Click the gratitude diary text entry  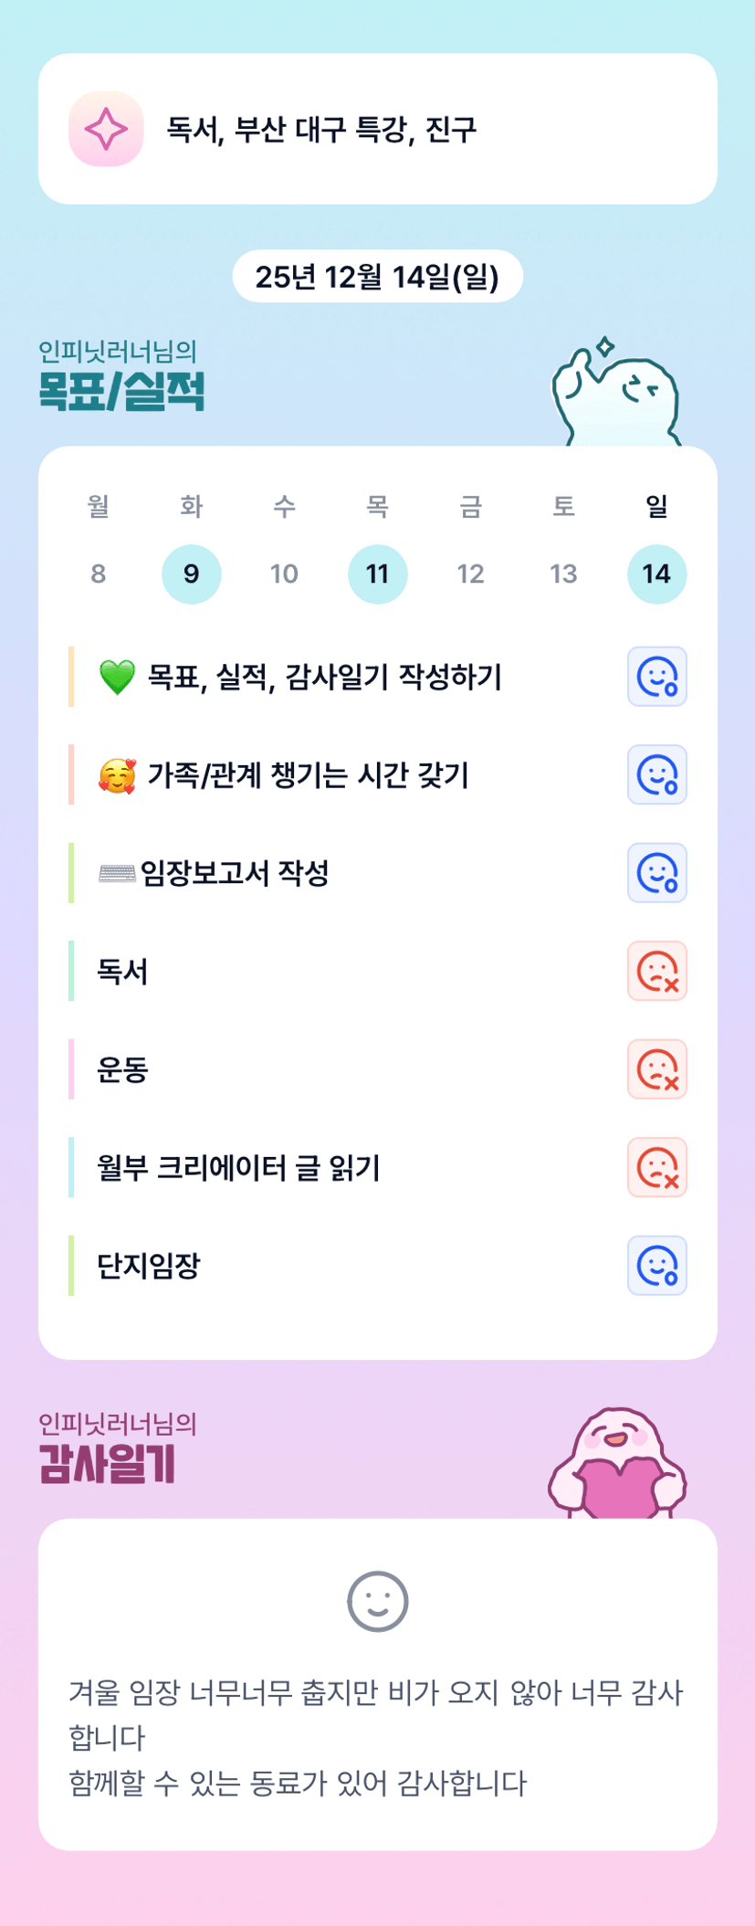coord(377,1737)
